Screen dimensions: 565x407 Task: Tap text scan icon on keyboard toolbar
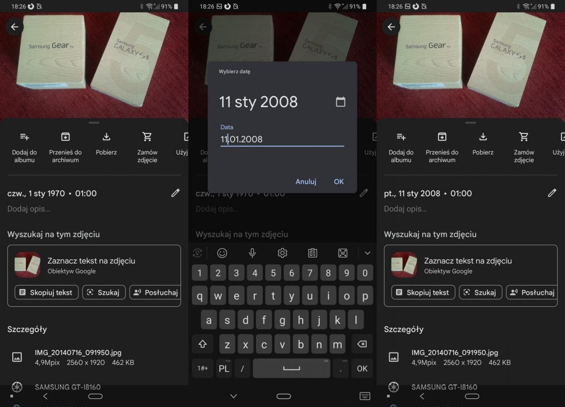[x=343, y=253]
